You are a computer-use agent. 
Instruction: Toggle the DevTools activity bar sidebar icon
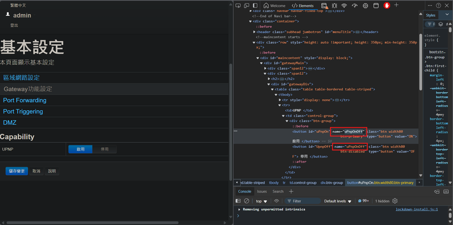coord(255,5)
